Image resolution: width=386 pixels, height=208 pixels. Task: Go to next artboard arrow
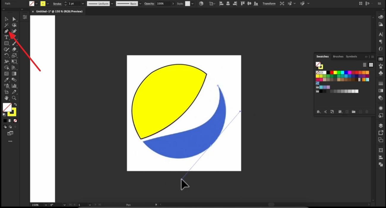(x=96, y=205)
